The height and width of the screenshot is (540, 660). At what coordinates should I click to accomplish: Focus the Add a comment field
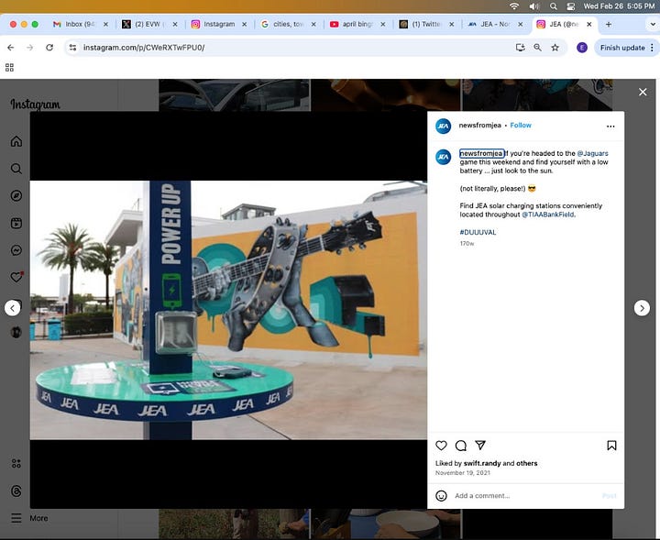526,496
